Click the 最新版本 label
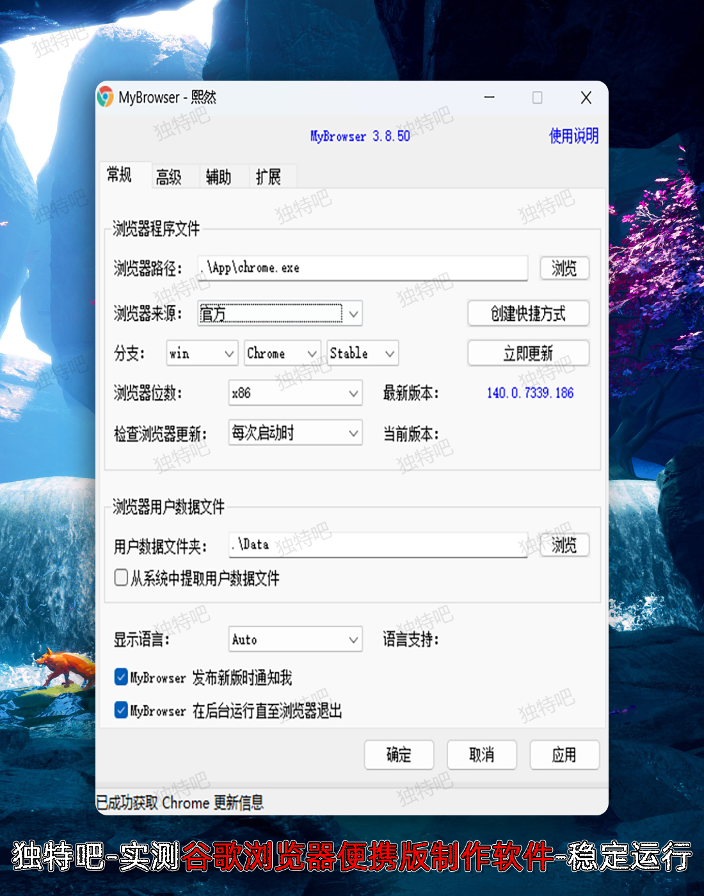This screenshot has height=896, width=704. point(411,393)
